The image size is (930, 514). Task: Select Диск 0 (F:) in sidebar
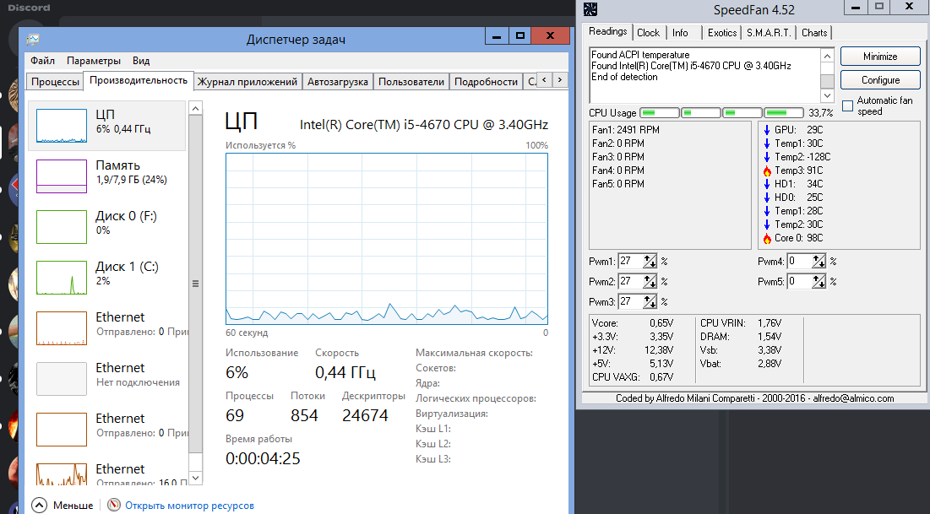click(x=106, y=226)
